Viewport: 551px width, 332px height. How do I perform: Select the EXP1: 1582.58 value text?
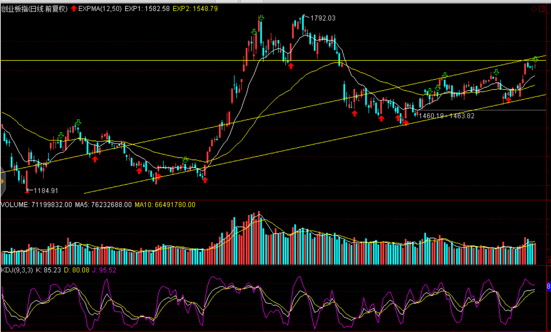pyautogui.click(x=147, y=9)
